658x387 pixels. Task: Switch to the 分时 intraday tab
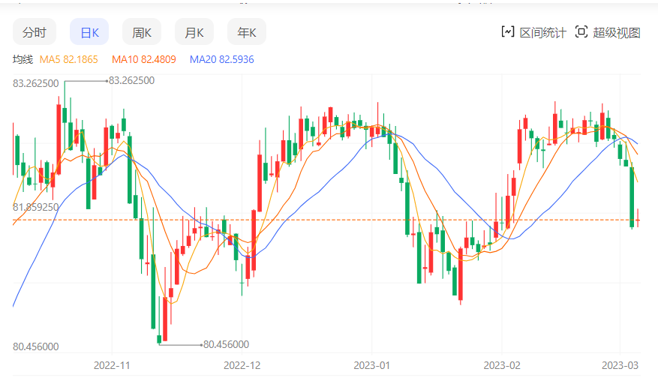34,32
